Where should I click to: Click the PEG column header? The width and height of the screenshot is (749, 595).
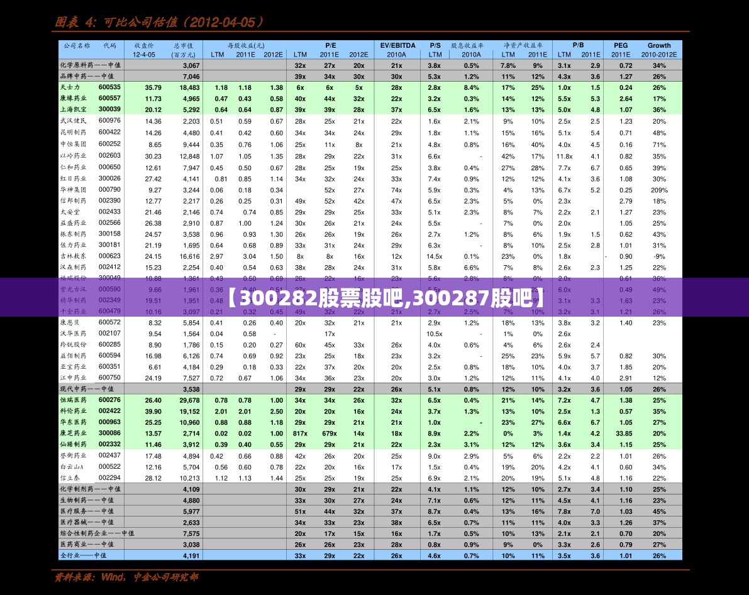tap(621, 45)
